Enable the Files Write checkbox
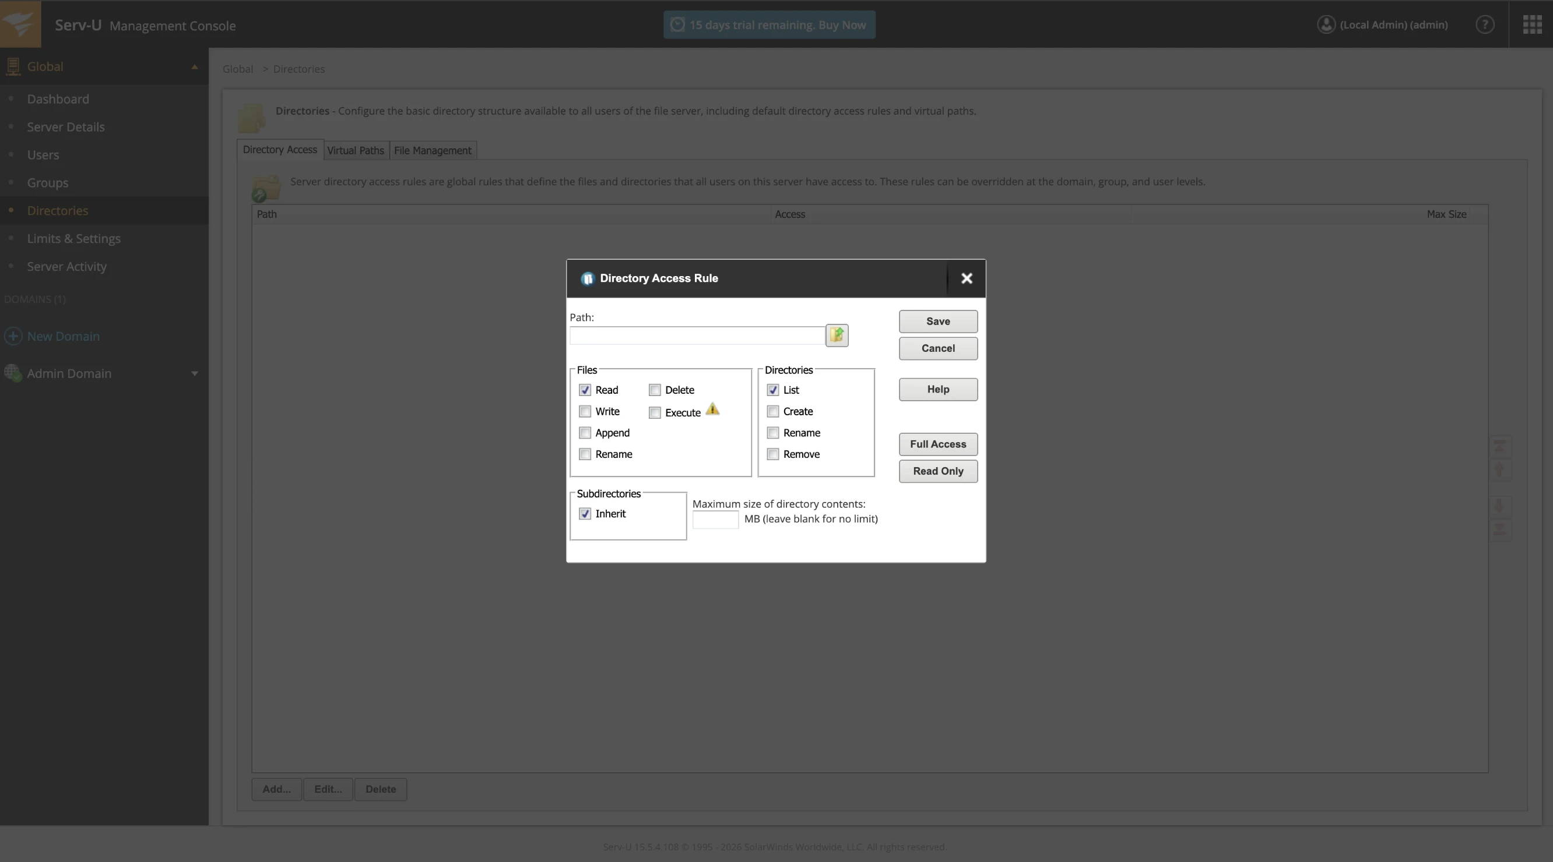 [x=585, y=411]
